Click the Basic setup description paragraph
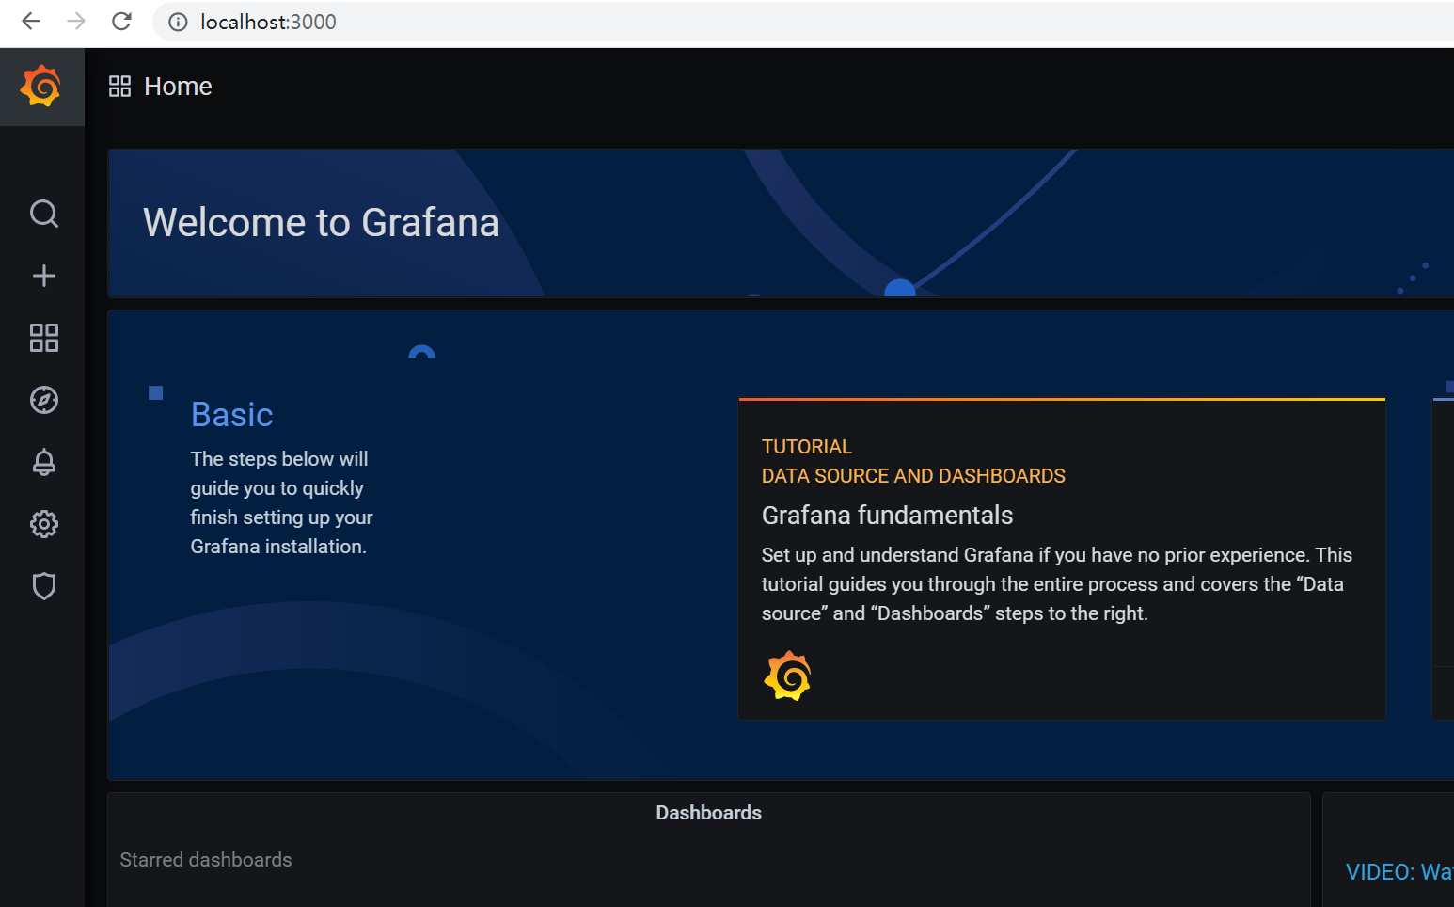1454x907 pixels. [x=281, y=502]
